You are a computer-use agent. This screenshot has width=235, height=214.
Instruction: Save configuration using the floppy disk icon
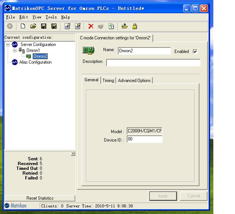click(x=44, y=26)
